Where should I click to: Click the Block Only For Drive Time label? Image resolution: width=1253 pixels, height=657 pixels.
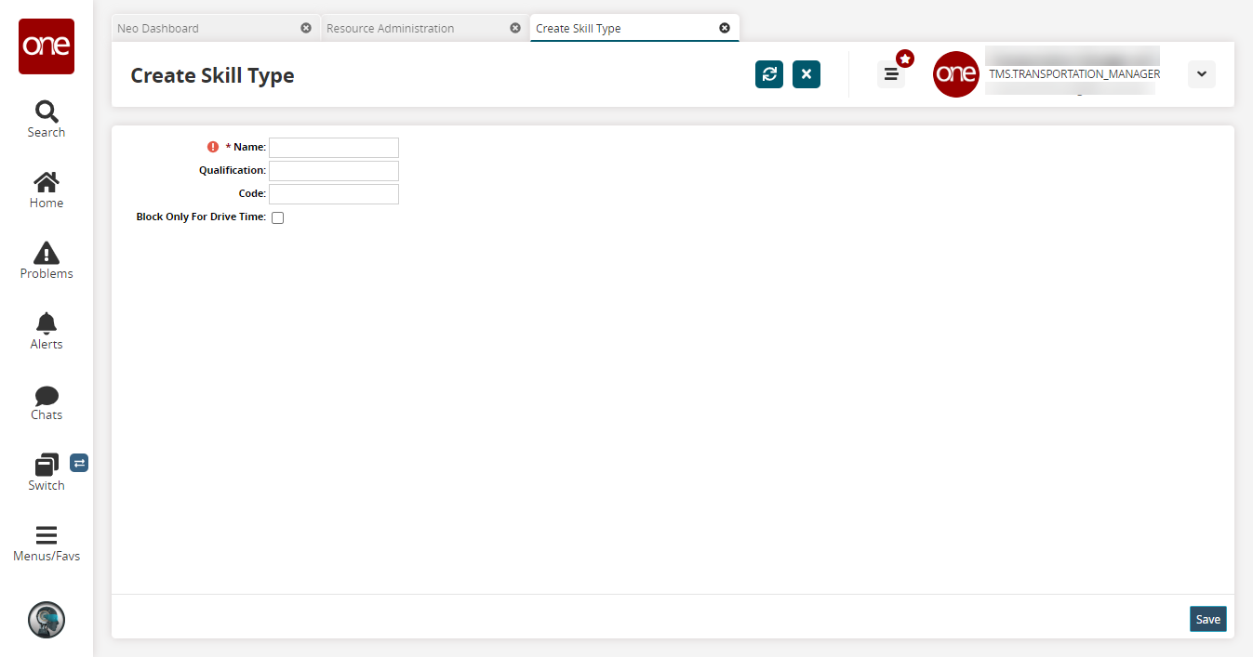click(201, 217)
